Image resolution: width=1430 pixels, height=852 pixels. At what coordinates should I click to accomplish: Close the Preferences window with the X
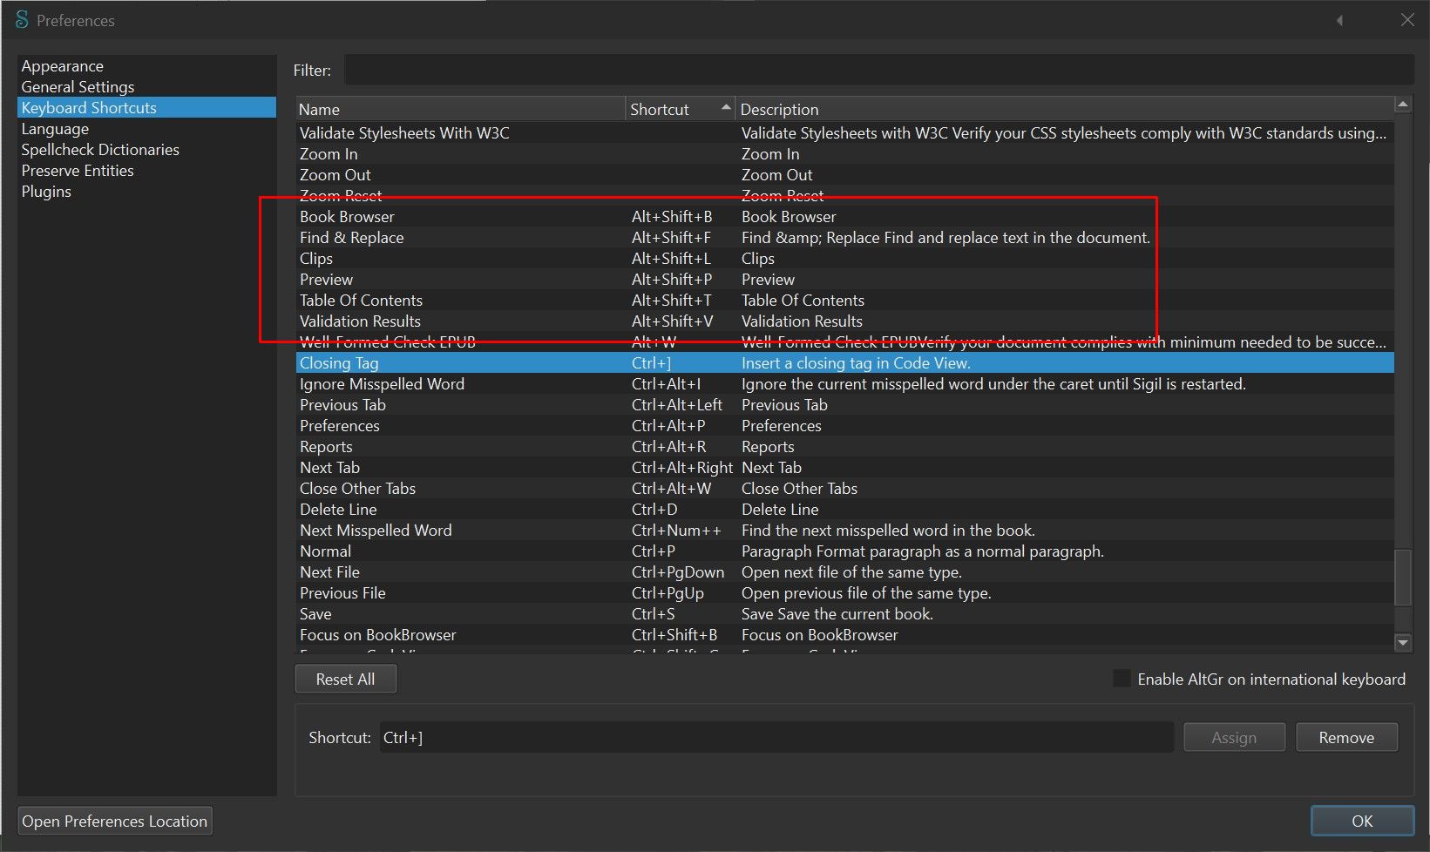pos(1407,20)
